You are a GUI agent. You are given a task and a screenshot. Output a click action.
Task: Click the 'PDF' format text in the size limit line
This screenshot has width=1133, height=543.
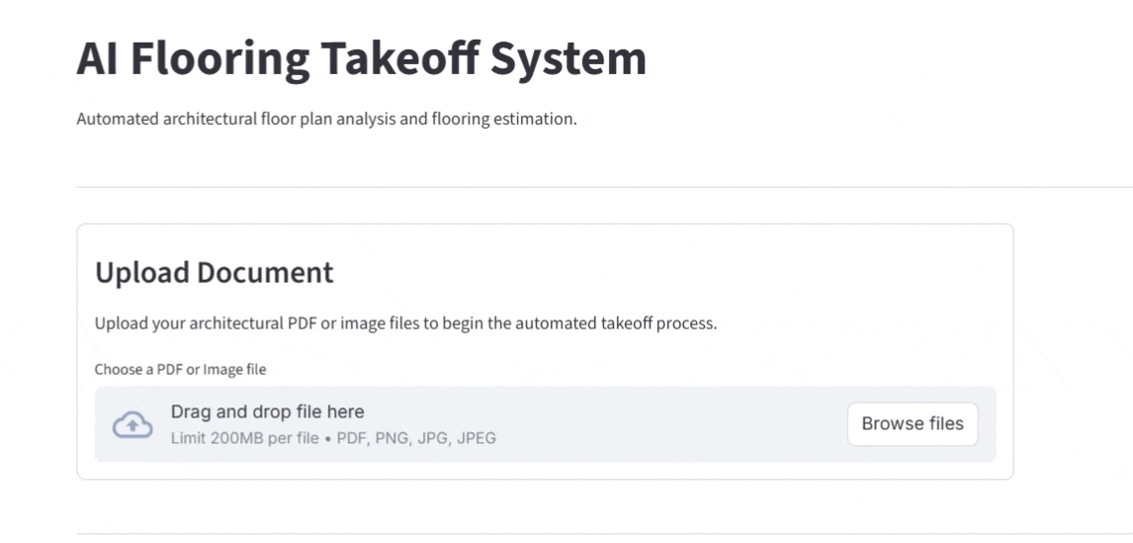coord(352,437)
